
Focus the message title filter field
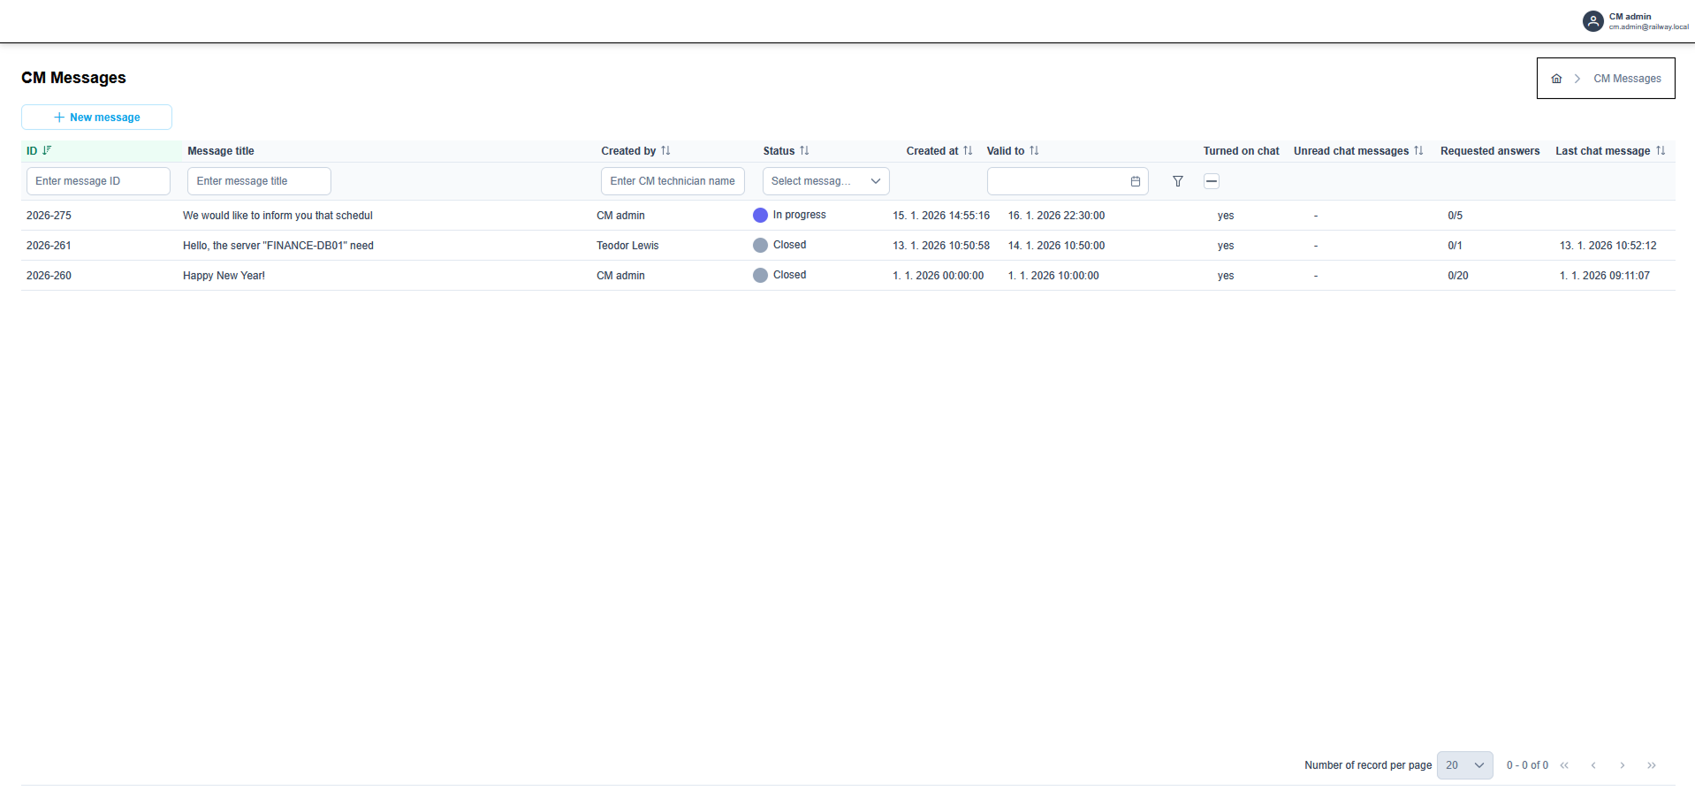(x=259, y=181)
